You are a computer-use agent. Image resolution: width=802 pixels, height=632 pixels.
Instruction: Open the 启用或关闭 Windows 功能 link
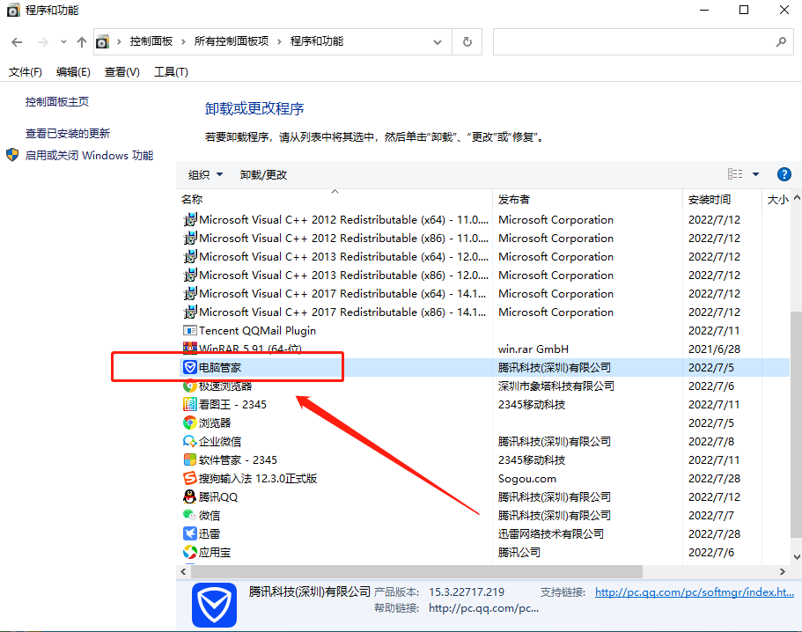pos(88,154)
